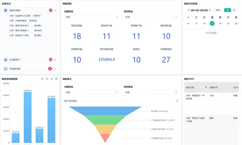Click the chart sort settings icon
This screenshot has width=242, height=145.
52,79
